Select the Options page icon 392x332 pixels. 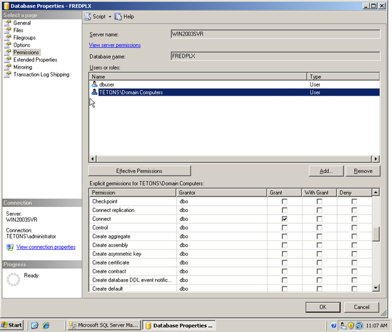pyautogui.click(x=8, y=45)
